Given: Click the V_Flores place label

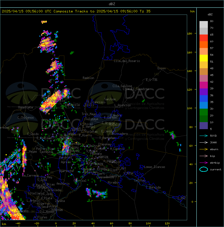Looking at the screenshot, I should tap(41, 217).
